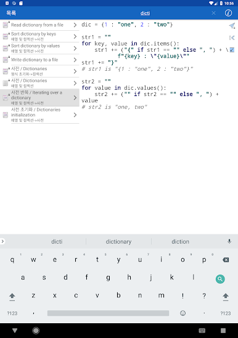238x338 pixels.
Task: Select 'Iterating over a dictionary' entry
Action: [x=39, y=98]
